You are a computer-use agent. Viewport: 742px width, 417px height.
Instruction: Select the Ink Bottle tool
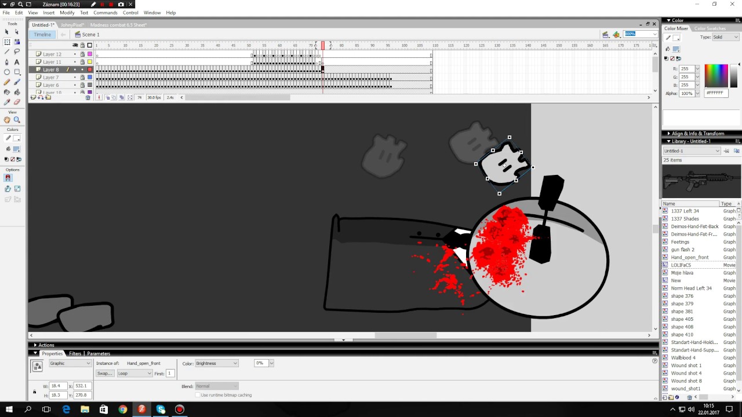(x=7, y=92)
